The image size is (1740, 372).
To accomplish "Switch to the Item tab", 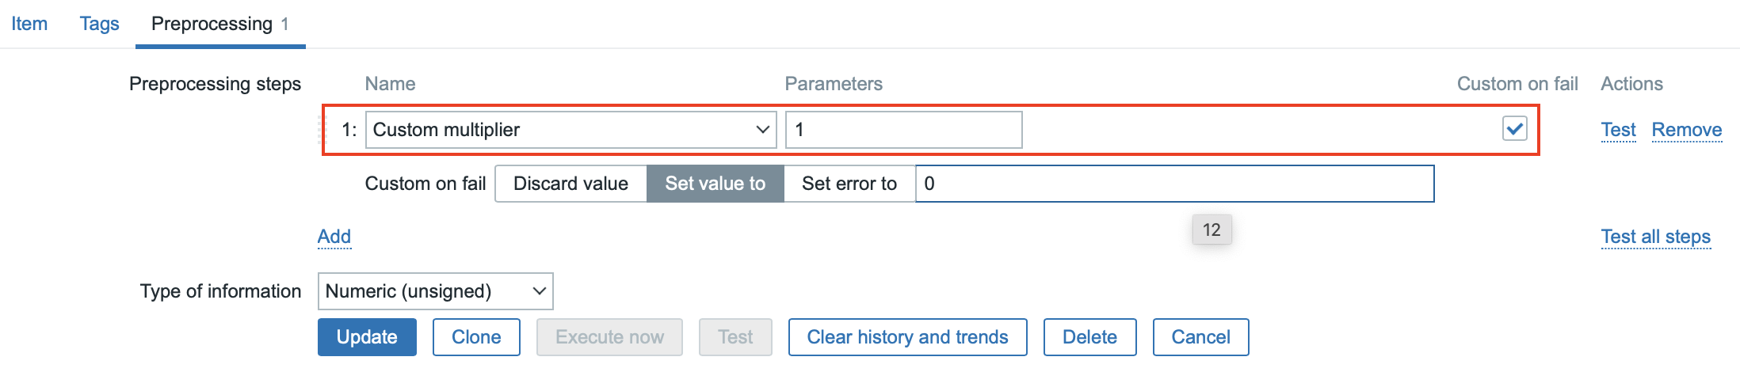I will point(29,24).
